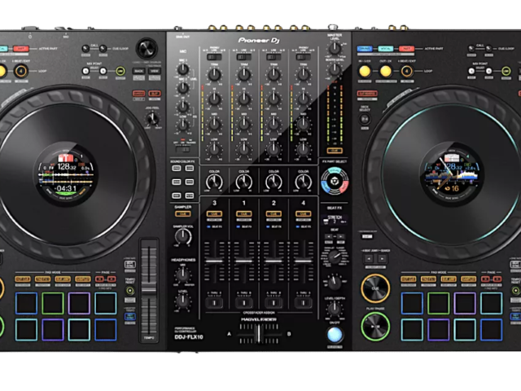Tap the right deck loop IN button
This screenshot has width=521, height=391.
pos(365,71)
